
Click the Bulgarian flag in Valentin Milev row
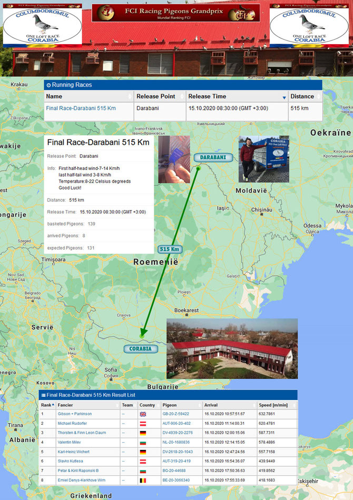(143, 443)
